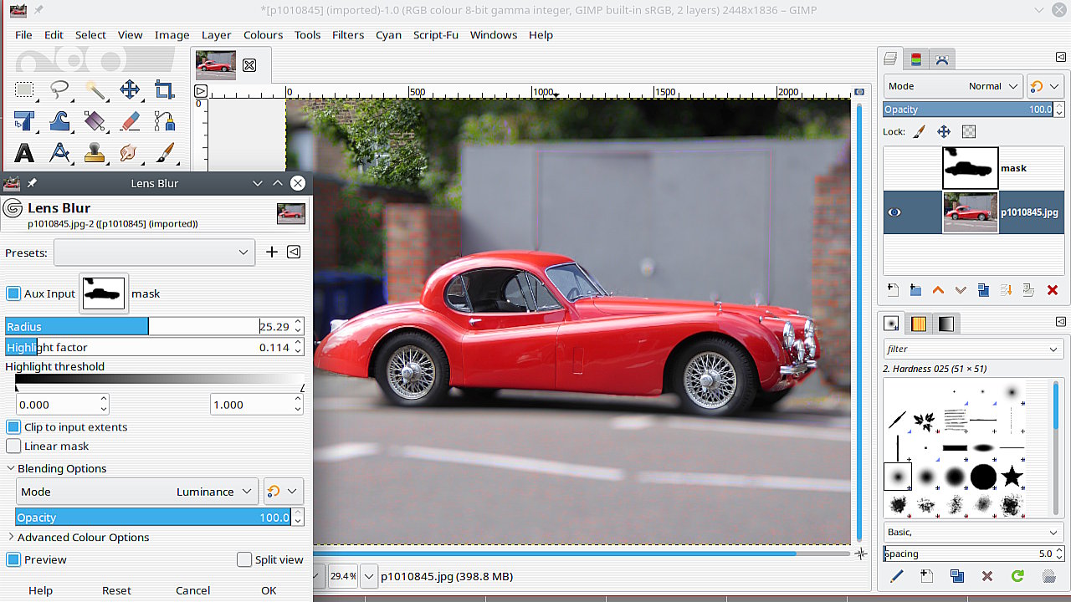Select the Fuzzy Select magic wand tool
This screenshot has height=602, width=1071.
[94, 89]
